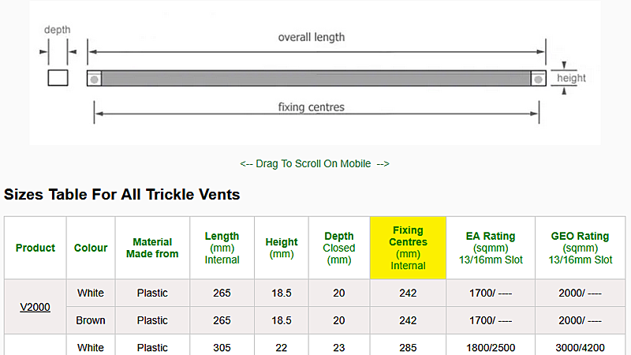Click the Depth Closed (mm) header
631x355 pixels.
339,248
